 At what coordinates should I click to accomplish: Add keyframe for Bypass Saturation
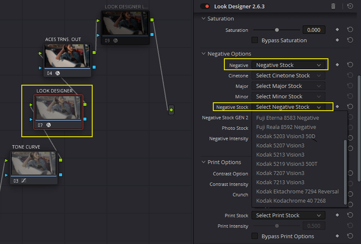point(337,40)
